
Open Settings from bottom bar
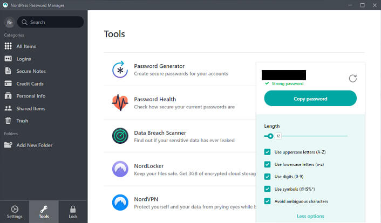click(15, 212)
